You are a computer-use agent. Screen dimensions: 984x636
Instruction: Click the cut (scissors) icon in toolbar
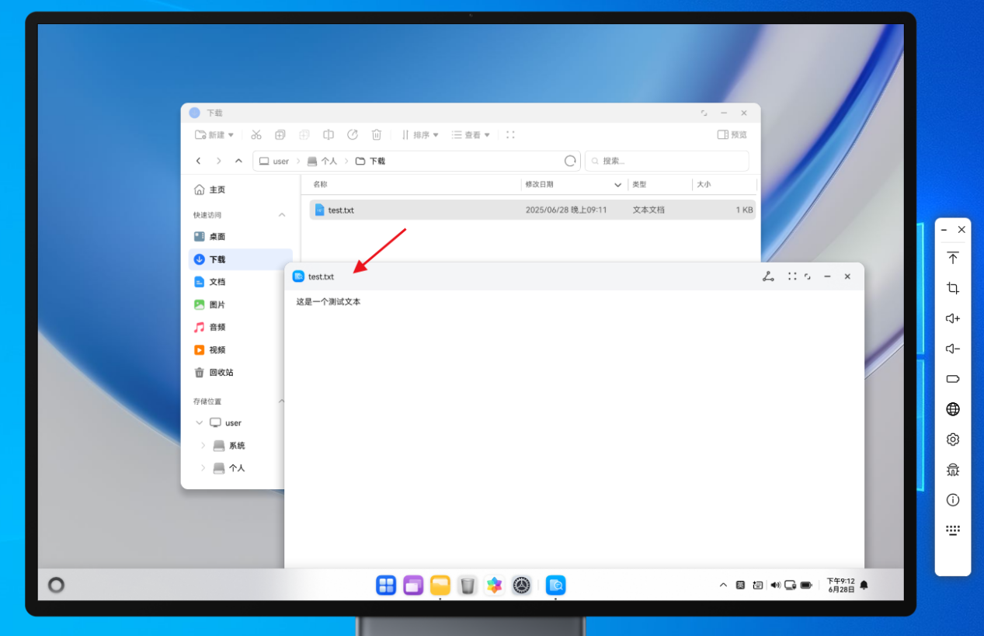coord(256,135)
